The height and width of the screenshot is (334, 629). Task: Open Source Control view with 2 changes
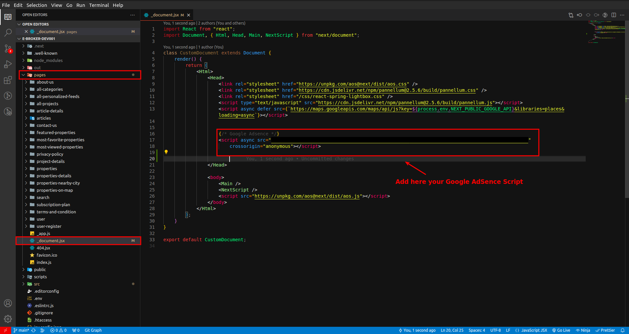click(x=8, y=49)
